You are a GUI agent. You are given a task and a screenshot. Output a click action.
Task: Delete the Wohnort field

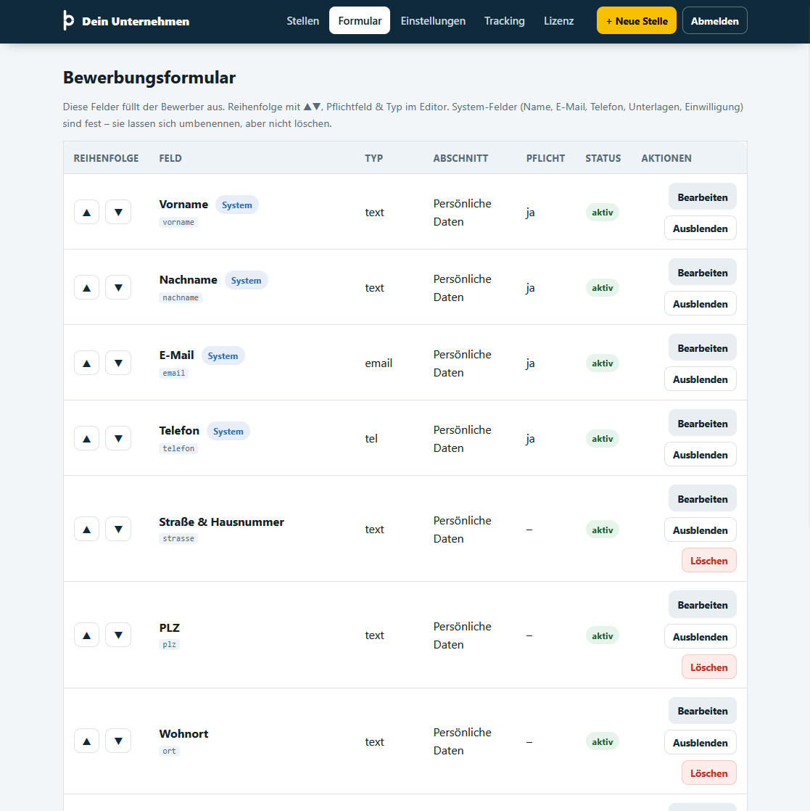[708, 773]
